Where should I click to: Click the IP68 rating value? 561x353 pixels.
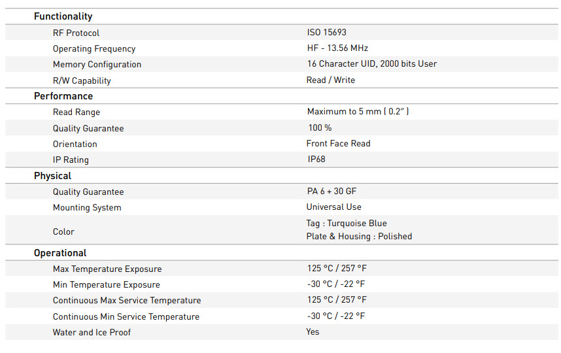[x=316, y=159]
